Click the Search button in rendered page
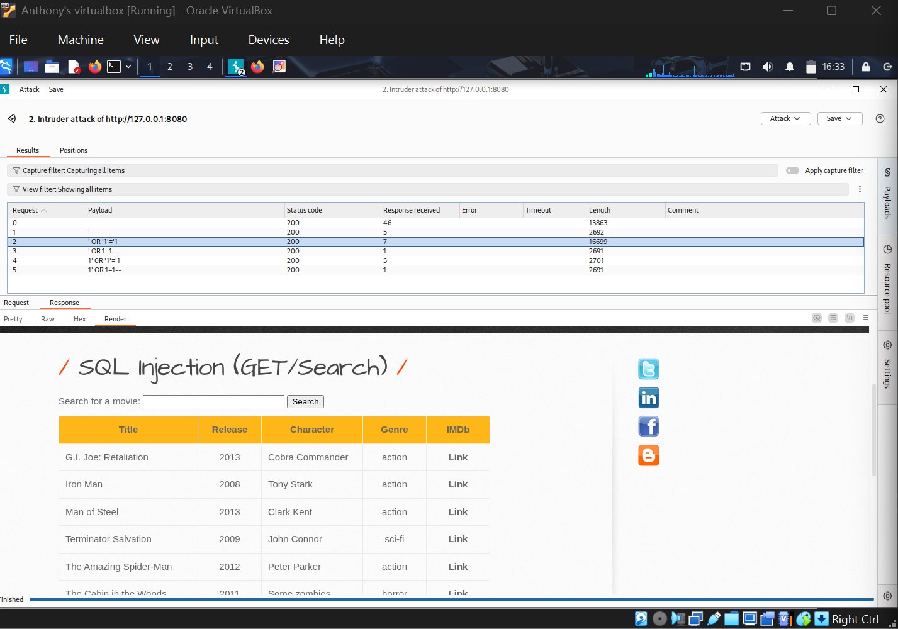 pyautogui.click(x=305, y=402)
